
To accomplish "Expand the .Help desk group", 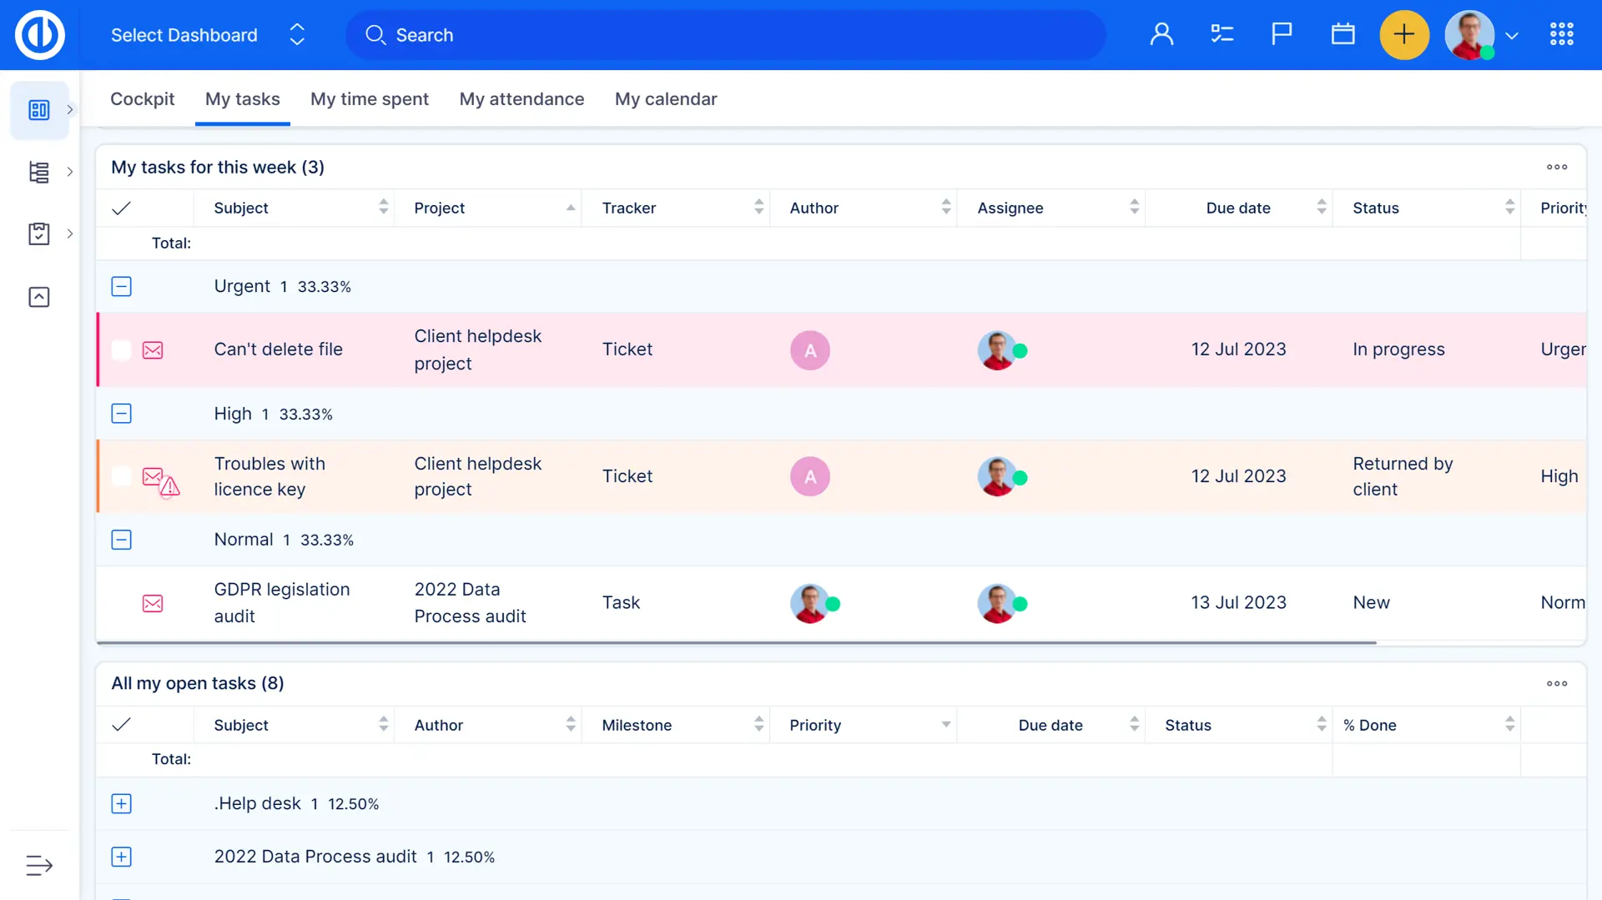I will pos(122,804).
